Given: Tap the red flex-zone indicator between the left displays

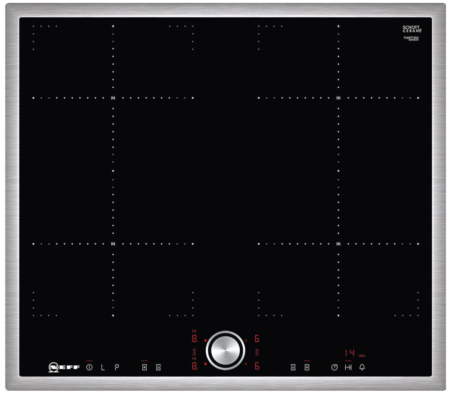Looking at the screenshot, I should (x=194, y=352).
